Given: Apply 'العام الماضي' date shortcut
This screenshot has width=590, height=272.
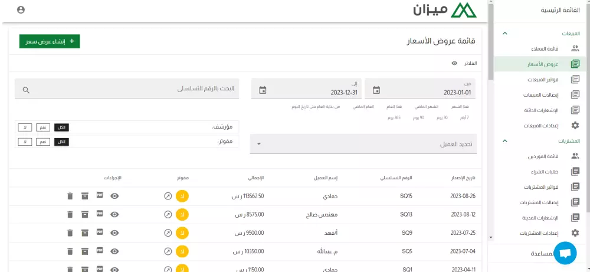Looking at the screenshot, I should [363, 107].
